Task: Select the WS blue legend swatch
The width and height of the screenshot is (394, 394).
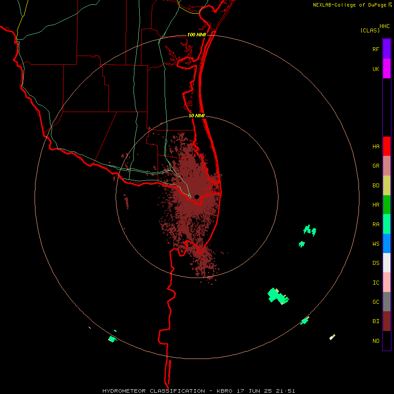Action: coord(387,243)
